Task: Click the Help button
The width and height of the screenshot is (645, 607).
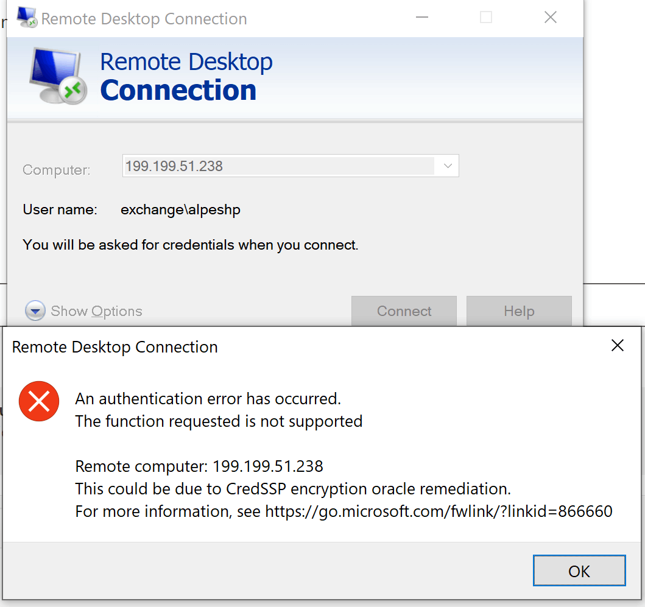Action: pyautogui.click(x=519, y=311)
